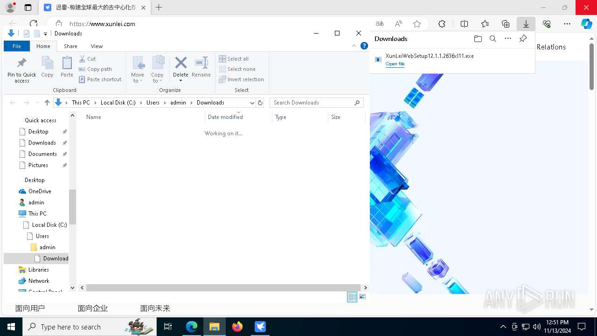Open address bar history dropdown
Image resolution: width=597 pixels, height=336 pixels.
pyautogui.click(x=252, y=103)
